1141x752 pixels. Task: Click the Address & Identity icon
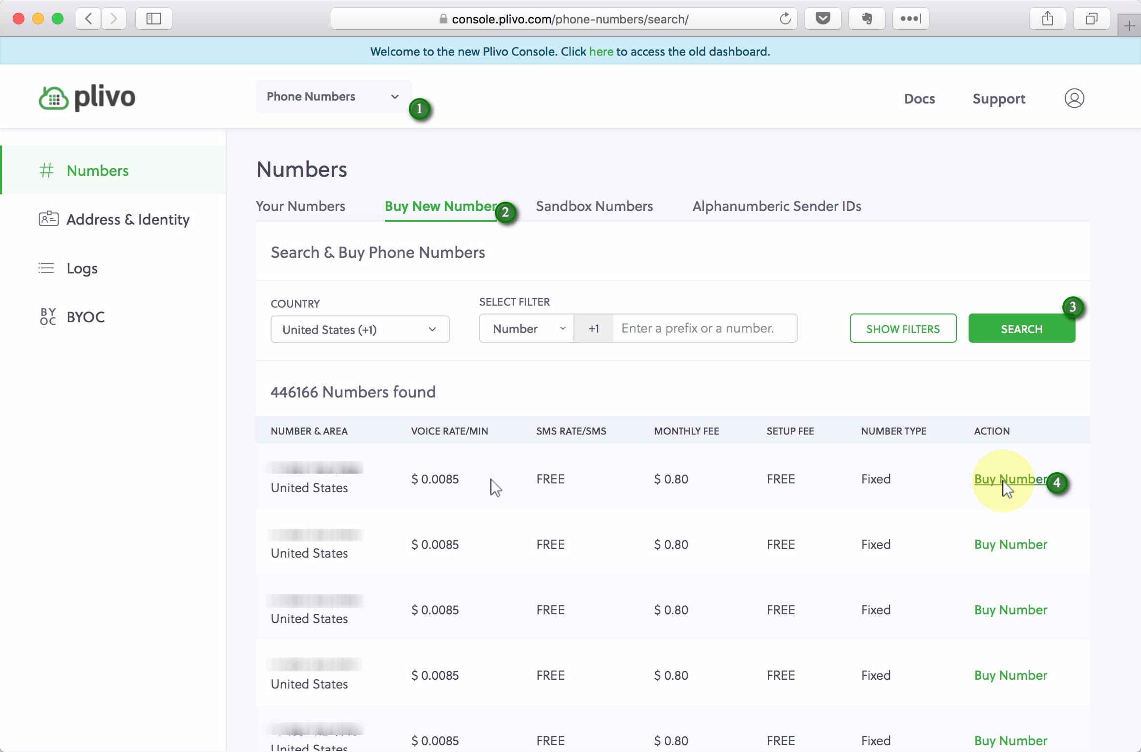pos(48,219)
